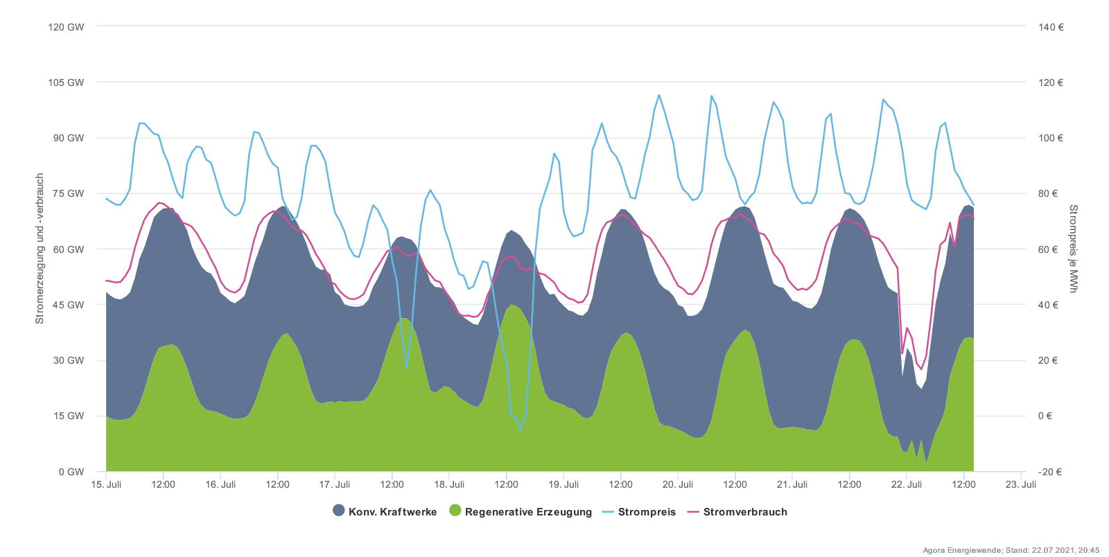Screen dimensions: 1109x557
Task: Click the '140 €' right axis label
Action: (1051, 27)
